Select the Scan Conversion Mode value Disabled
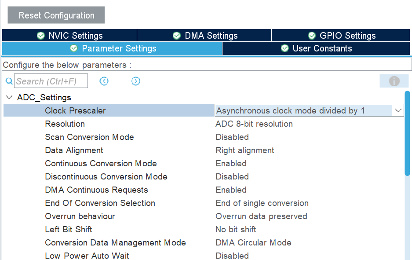 tap(232, 137)
